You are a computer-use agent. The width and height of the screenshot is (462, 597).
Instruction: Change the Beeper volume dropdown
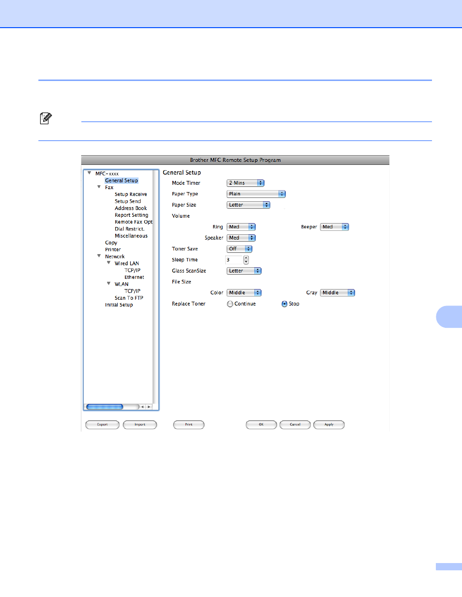[335, 226]
